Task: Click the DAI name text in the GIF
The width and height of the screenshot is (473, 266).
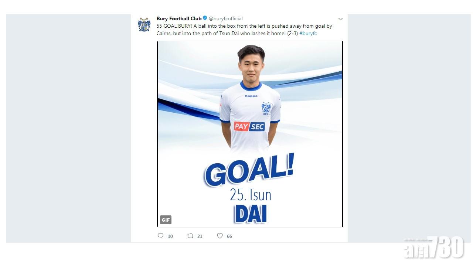Action: point(251,214)
